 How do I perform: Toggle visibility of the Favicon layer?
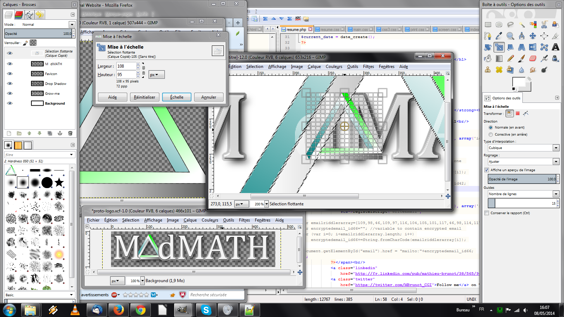[x=10, y=74]
